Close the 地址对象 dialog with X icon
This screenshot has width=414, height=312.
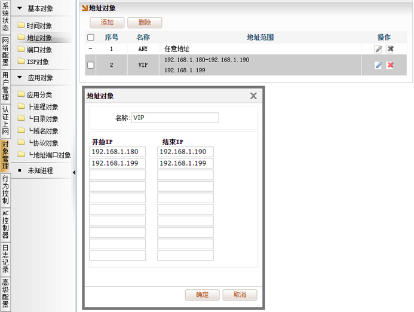(x=253, y=96)
